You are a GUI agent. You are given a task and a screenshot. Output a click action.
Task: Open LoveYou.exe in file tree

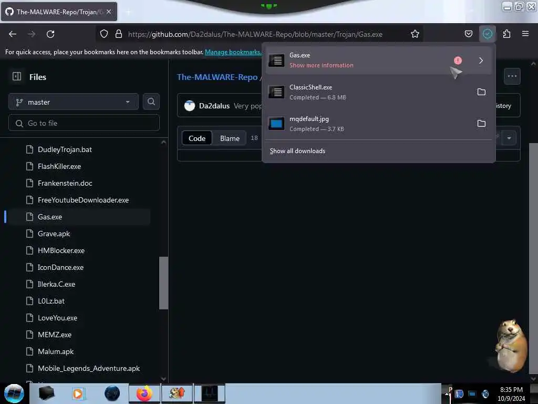(x=57, y=318)
